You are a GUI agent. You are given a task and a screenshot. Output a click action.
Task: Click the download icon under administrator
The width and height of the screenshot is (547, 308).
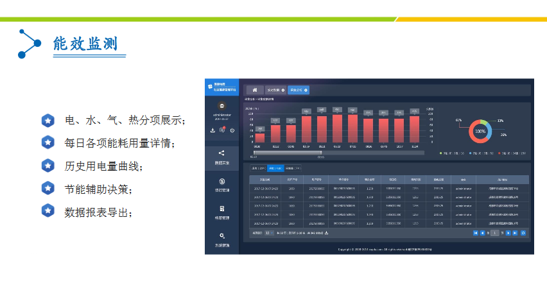coord(213,130)
